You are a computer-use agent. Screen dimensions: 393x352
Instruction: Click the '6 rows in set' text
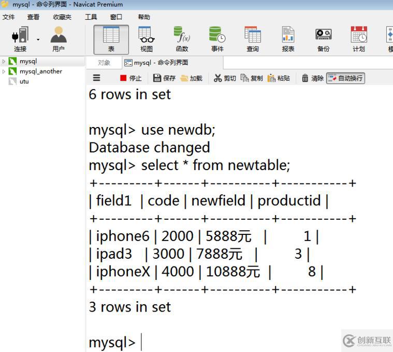tap(129, 94)
